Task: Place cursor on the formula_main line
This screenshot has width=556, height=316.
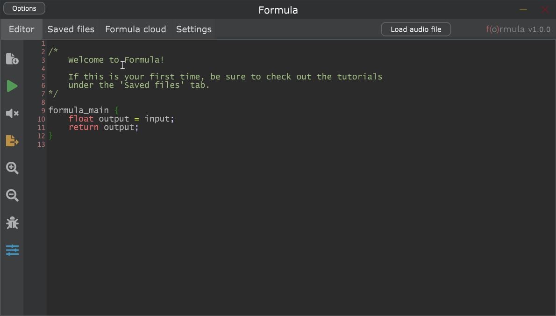Action: (x=78, y=110)
